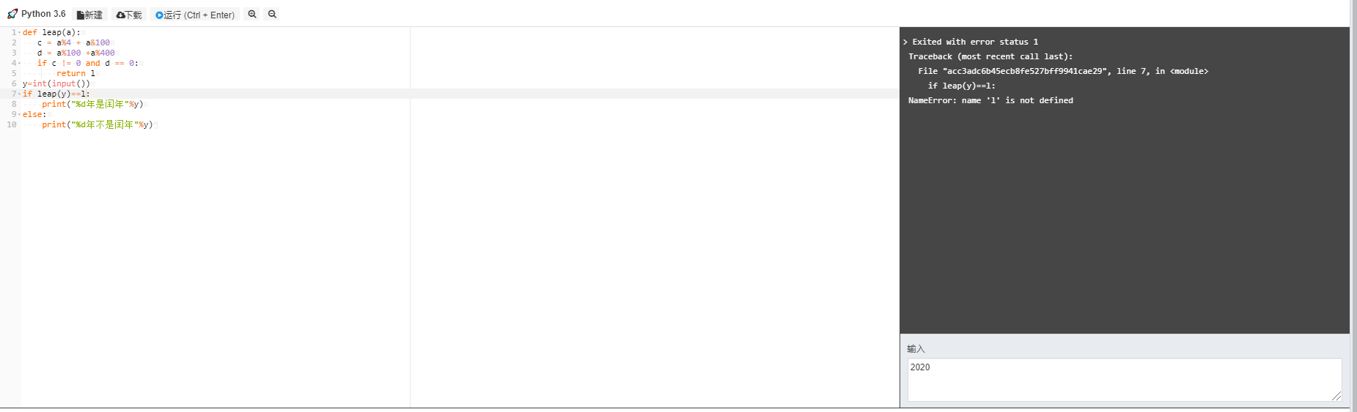Click the rocket logo icon
The width and height of the screenshot is (1357, 412).
click(x=12, y=14)
